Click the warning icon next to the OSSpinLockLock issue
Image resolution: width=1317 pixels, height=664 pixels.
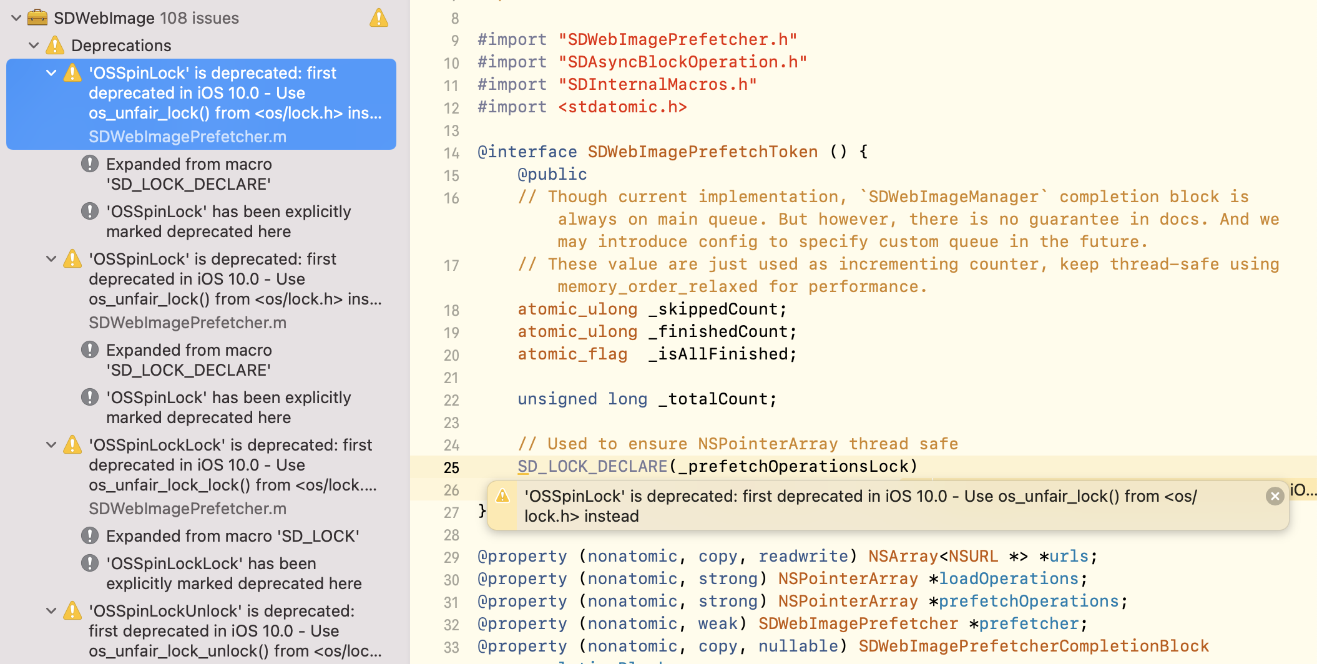(72, 444)
